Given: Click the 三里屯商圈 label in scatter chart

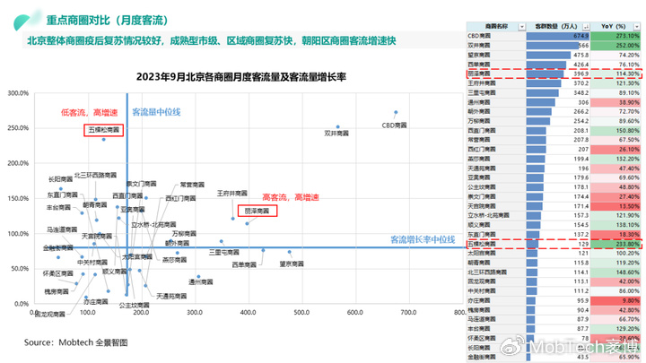Looking at the screenshot, I should pos(224,252).
